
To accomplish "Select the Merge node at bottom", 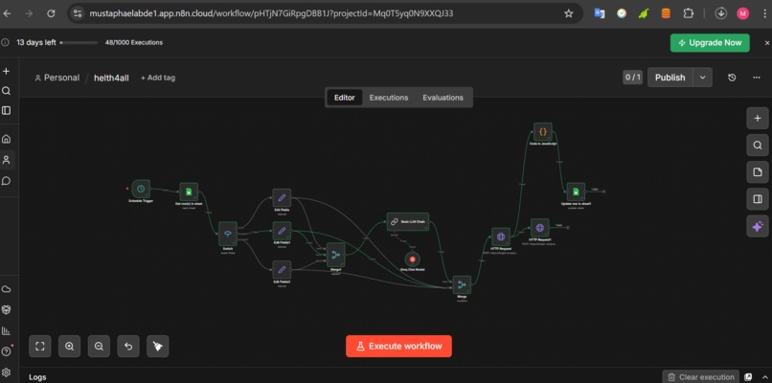I will point(462,284).
